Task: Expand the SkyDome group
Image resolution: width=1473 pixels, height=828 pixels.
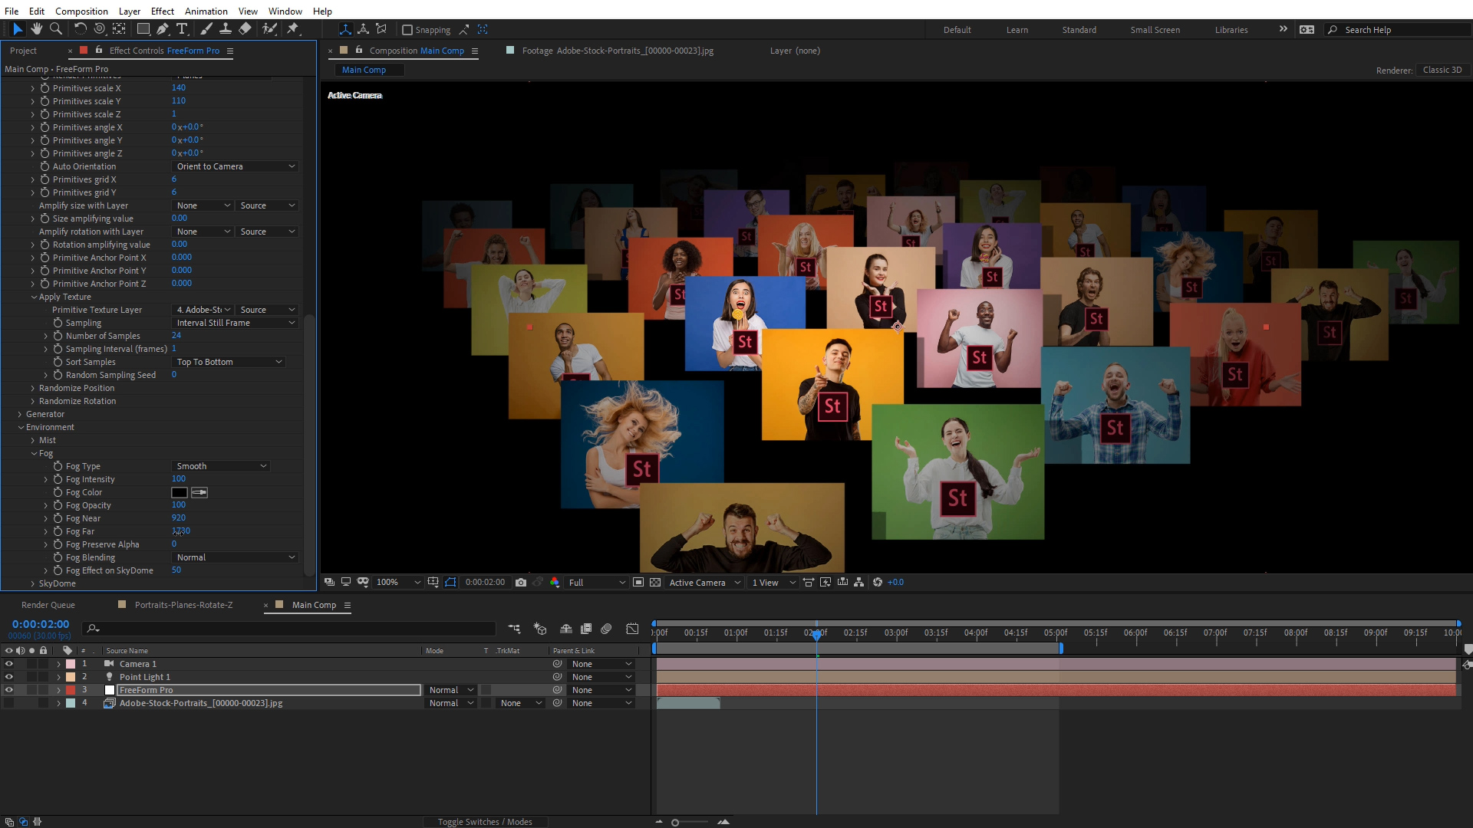Action: [x=33, y=583]
